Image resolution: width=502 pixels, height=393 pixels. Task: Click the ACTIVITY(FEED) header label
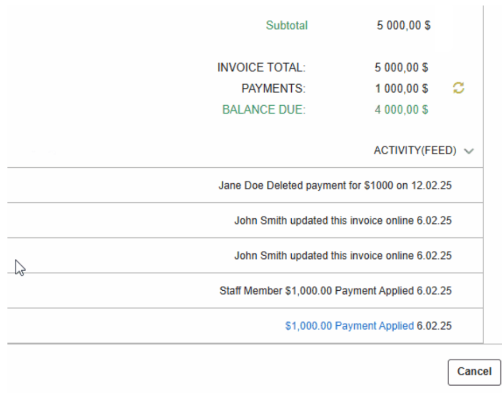tap(415, 150)
